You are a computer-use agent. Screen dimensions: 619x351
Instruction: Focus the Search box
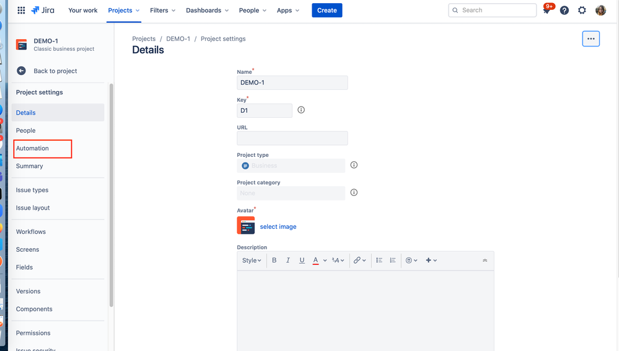point(492,11)
